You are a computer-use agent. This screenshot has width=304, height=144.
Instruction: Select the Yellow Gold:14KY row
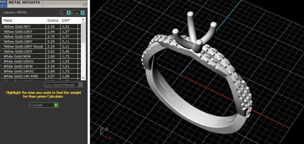pyautogui.click(x=41, y=37)
